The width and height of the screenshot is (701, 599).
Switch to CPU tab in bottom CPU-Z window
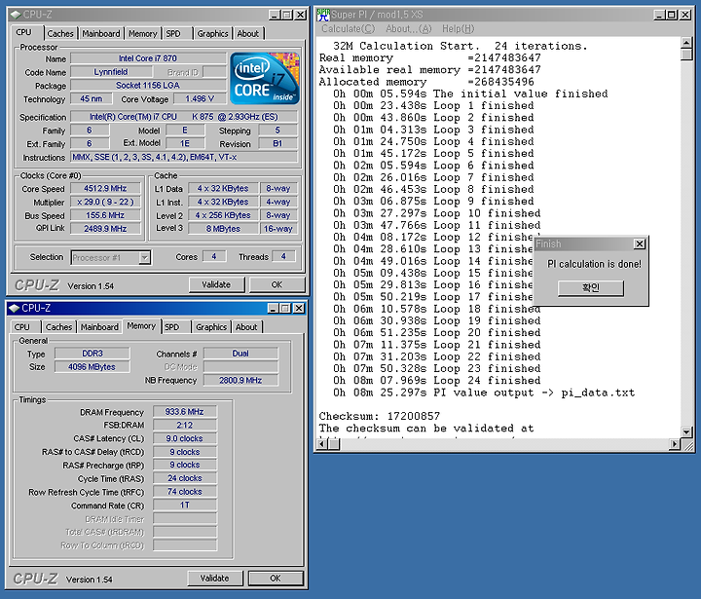21,327
